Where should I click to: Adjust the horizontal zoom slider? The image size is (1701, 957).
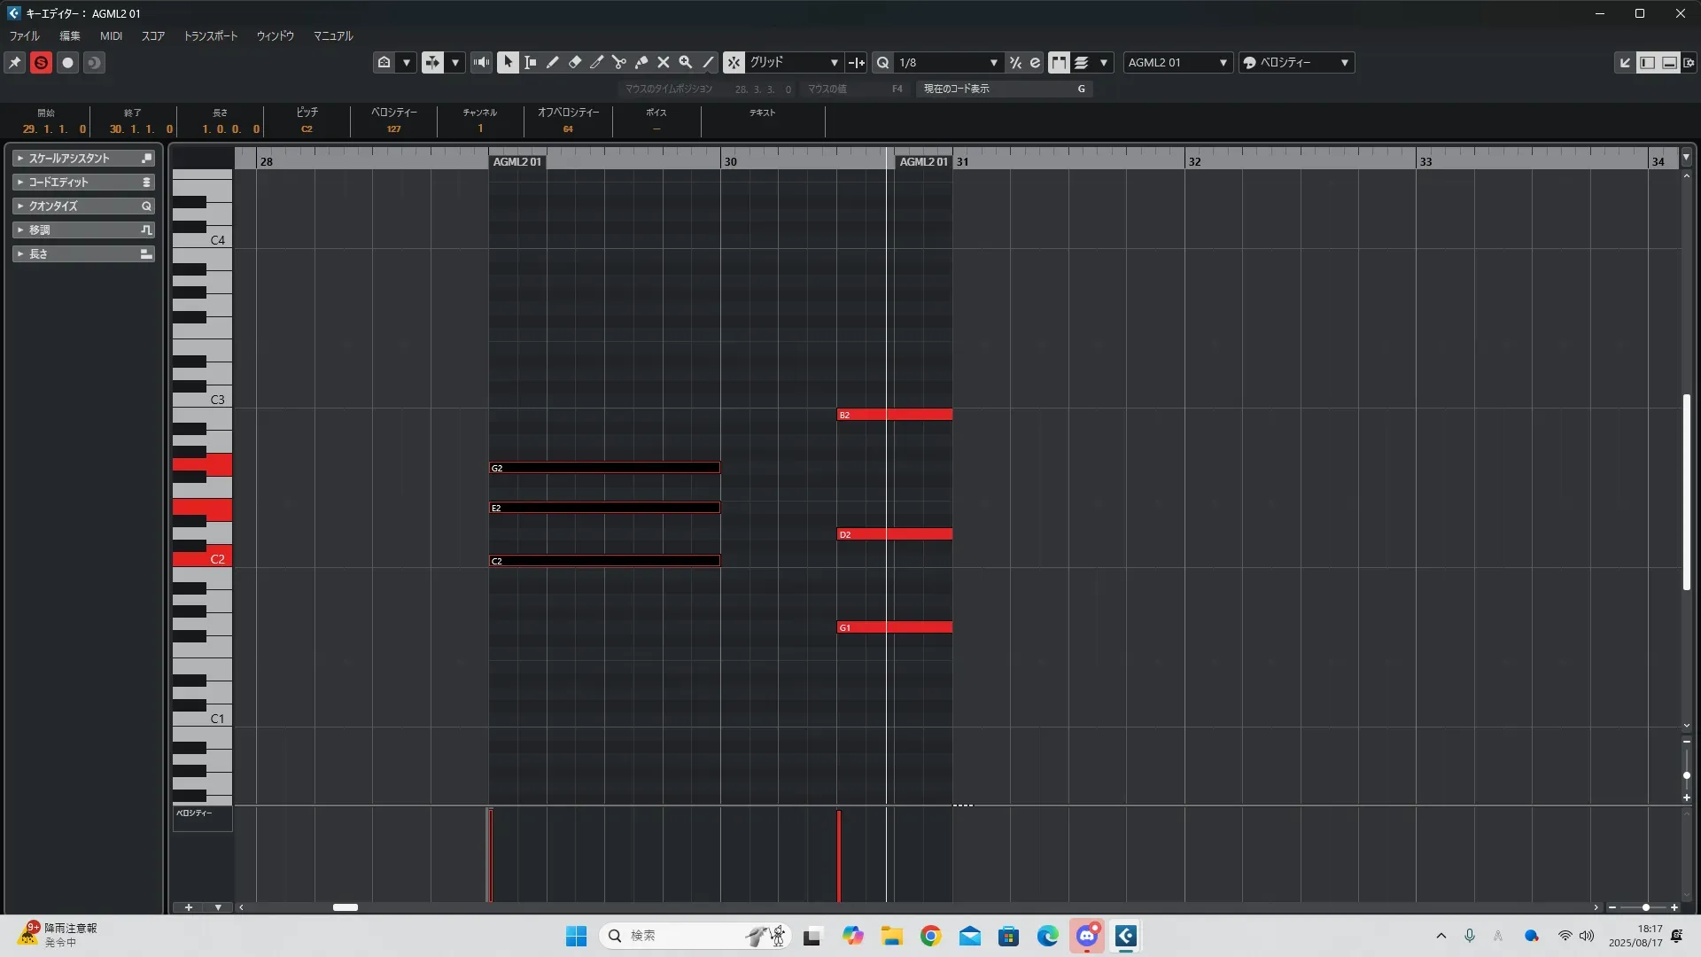[1645, 907]
